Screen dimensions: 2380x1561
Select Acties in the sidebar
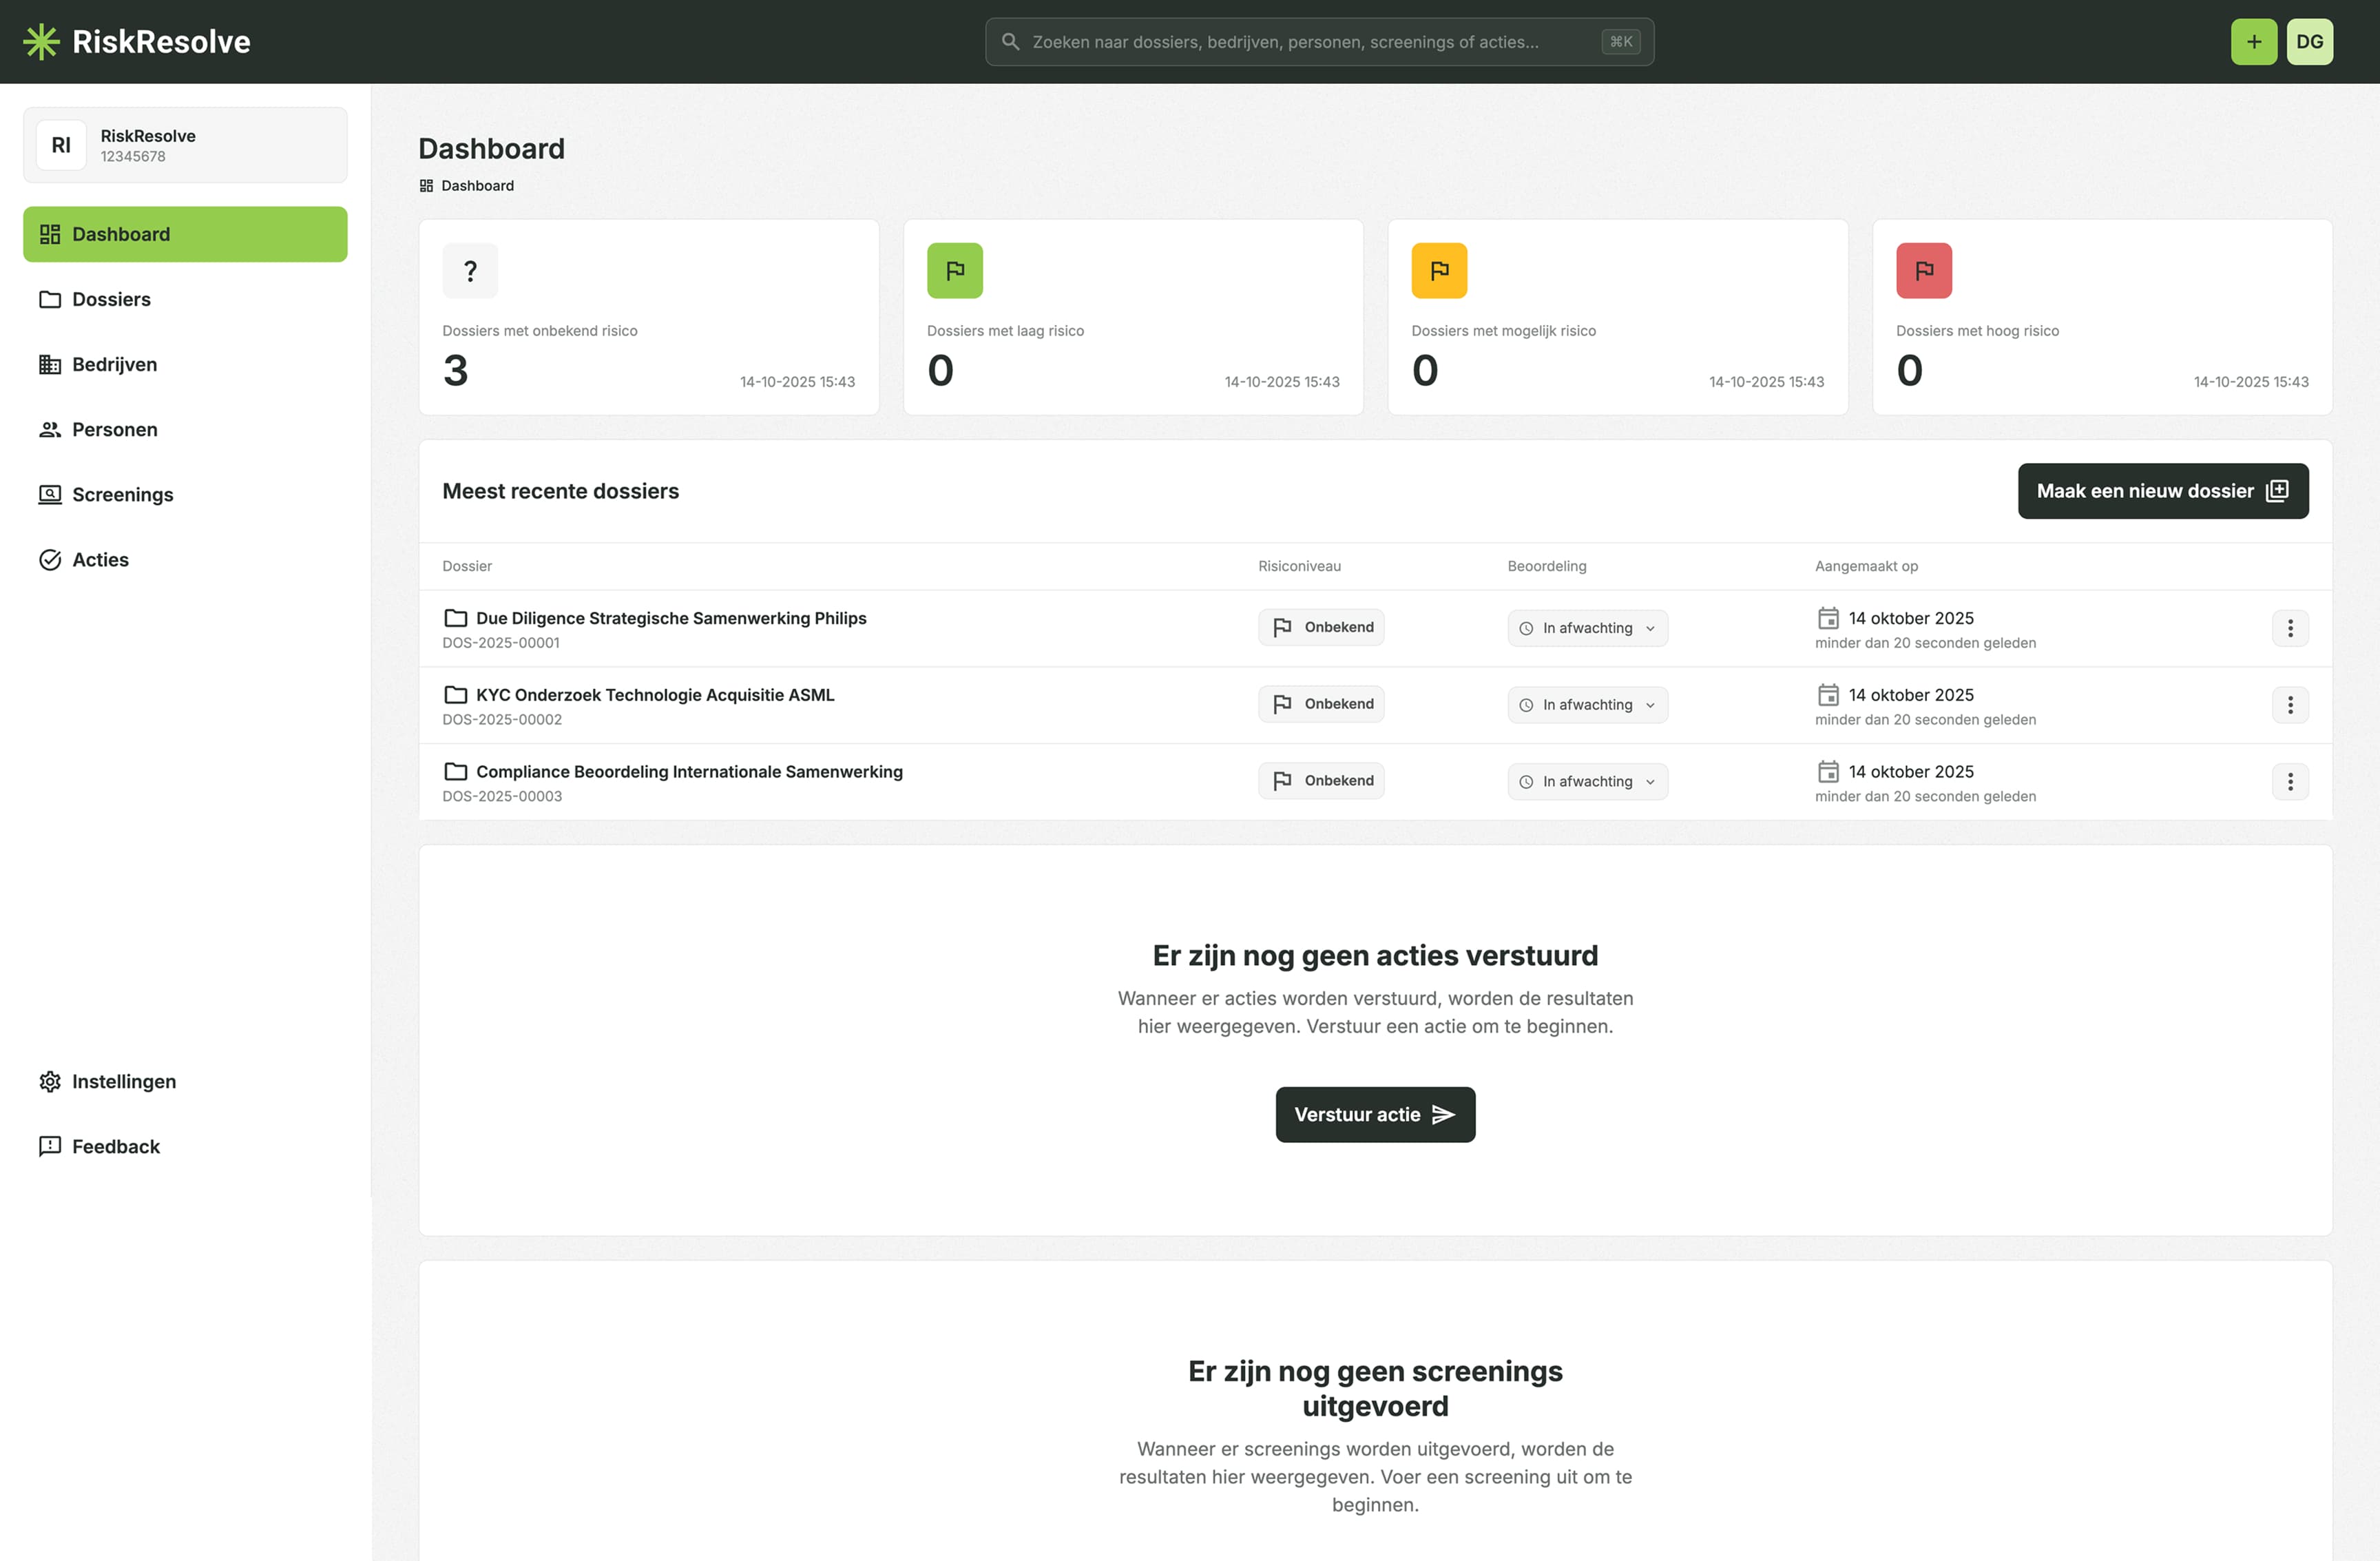98,559
